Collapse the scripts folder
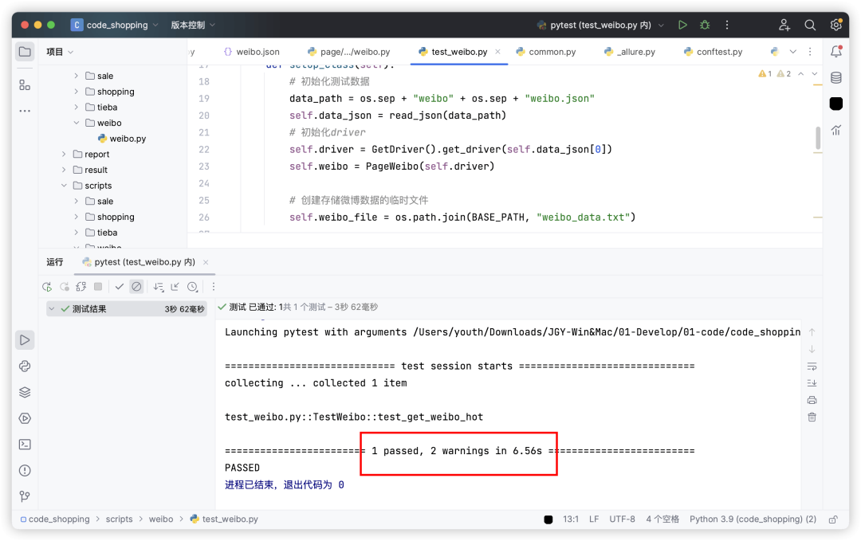The image size is (861, 541). point(64,186)
